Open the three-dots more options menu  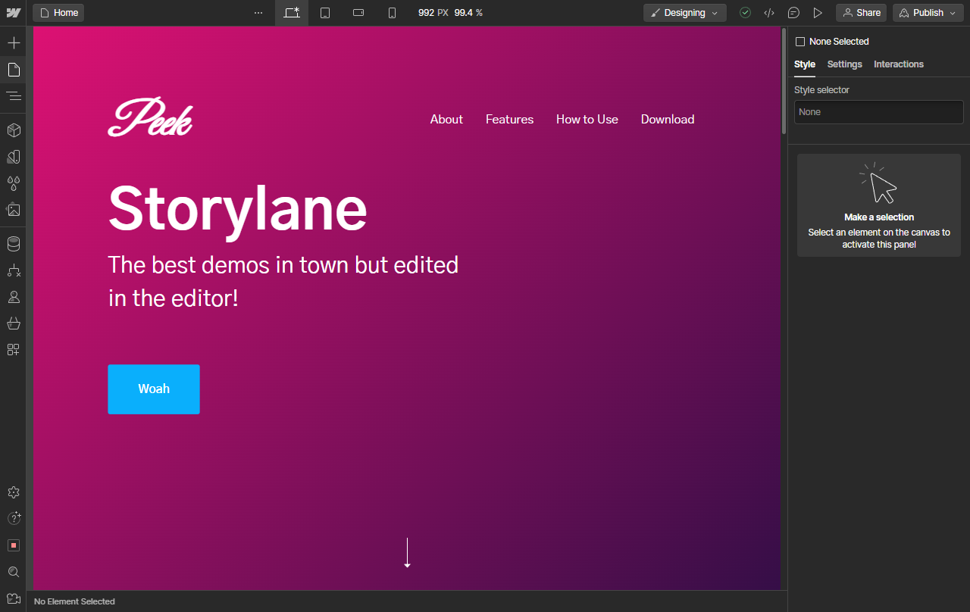pos(258,13)
